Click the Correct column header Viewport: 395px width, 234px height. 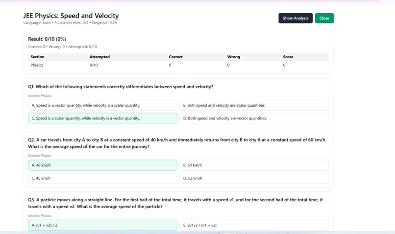[175, 57]
